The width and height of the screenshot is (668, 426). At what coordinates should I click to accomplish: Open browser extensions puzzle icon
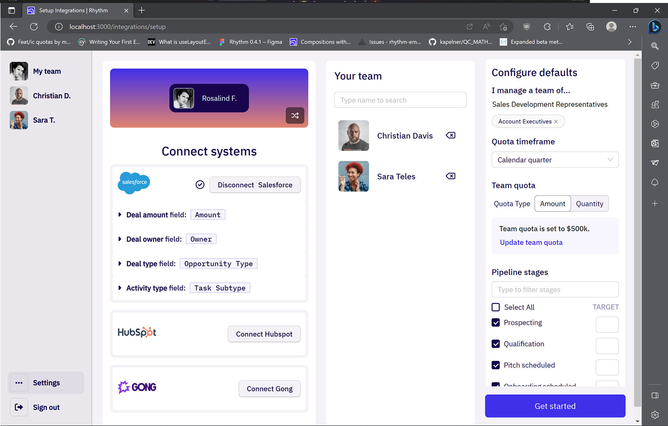pos(547,27)
